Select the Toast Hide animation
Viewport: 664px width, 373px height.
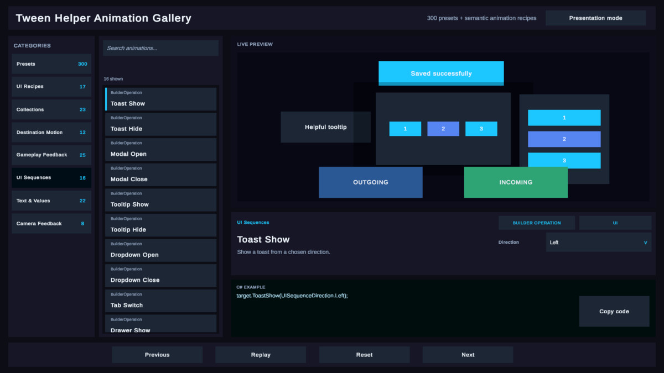(161, 124)
